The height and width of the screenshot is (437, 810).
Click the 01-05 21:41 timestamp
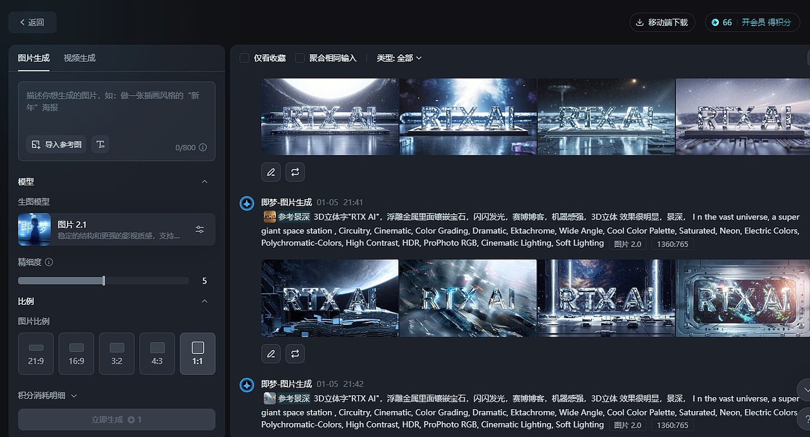point(340,202)
